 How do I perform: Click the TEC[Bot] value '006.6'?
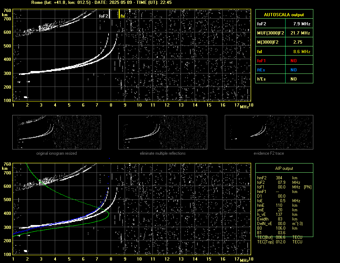click(x=281, y=237)
